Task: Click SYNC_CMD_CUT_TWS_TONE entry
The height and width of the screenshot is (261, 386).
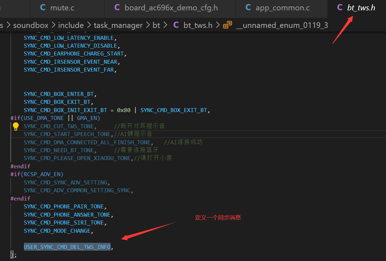Action: click(59, 126)
